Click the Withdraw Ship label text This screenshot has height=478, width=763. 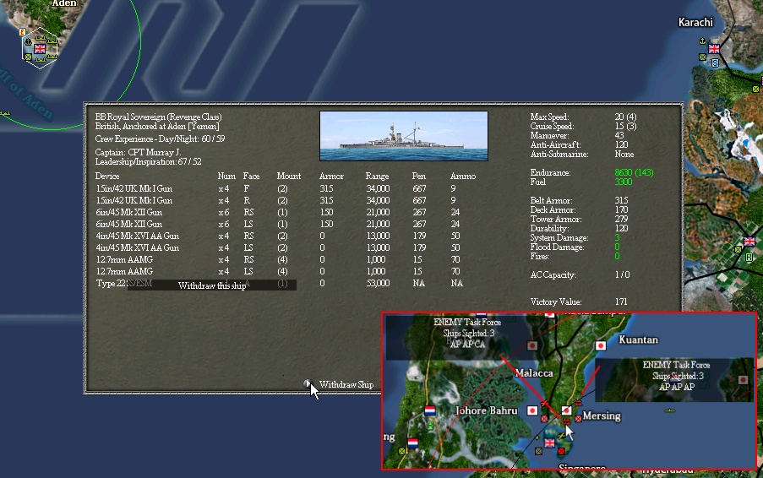[346, 384]
